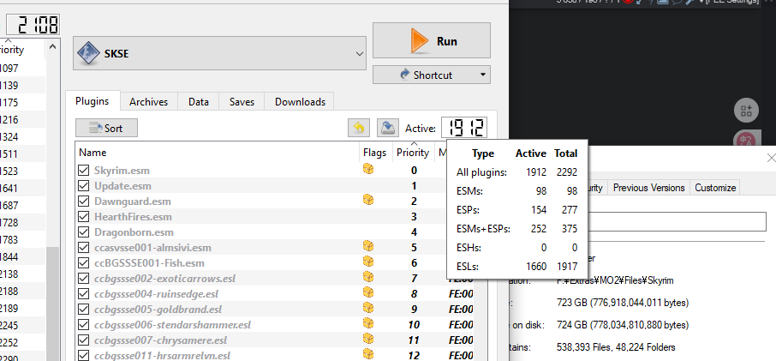The width and height of the screenshot is (776, 361).
Task: Click the Run button with play icon
Action: point(431,40)
